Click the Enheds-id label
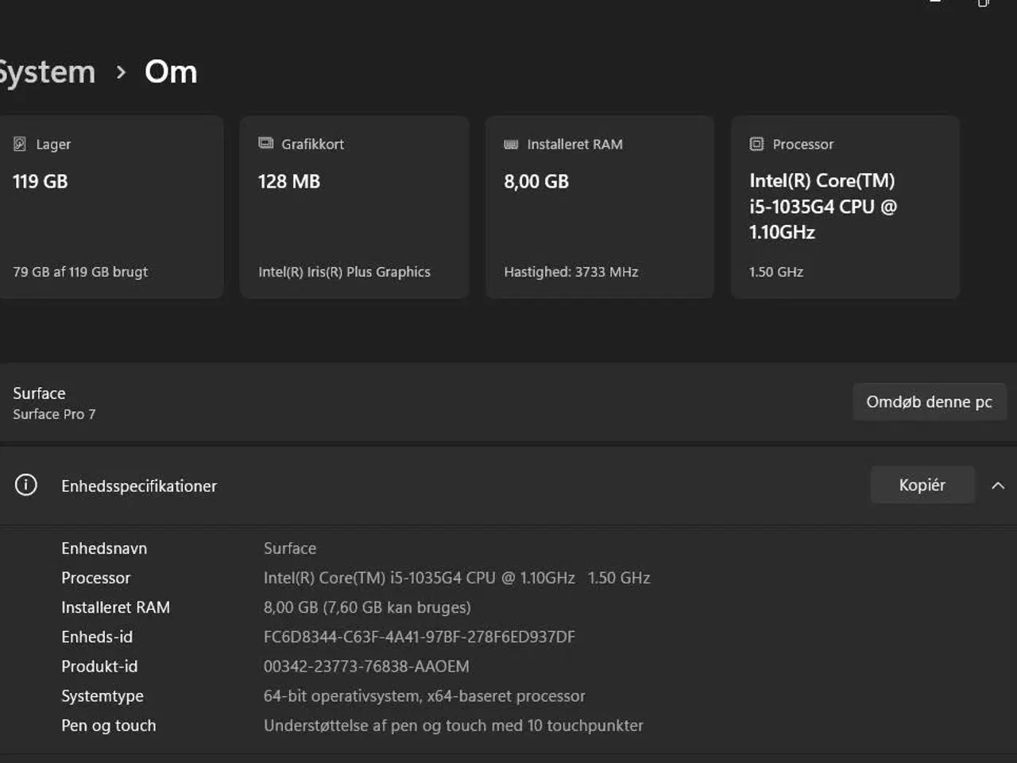This screenshot has height=763, width=1017. point(97,637)
